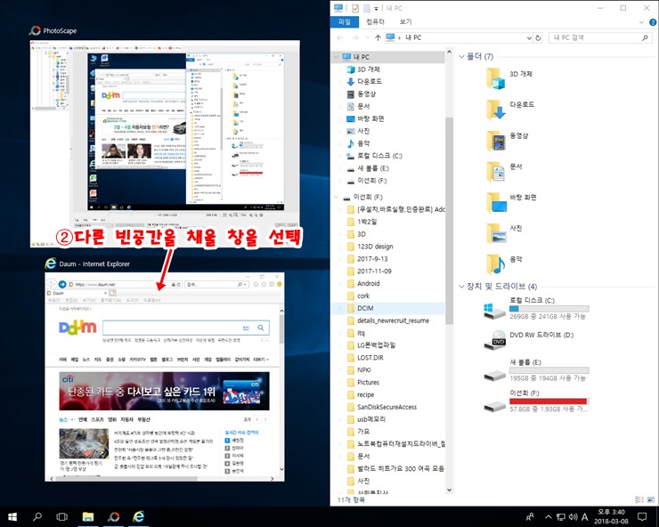Click the 내 PC 검색 search box
The height and width of the screenshot is (527, 659).
pyautogui.click(x=600, y=37)
